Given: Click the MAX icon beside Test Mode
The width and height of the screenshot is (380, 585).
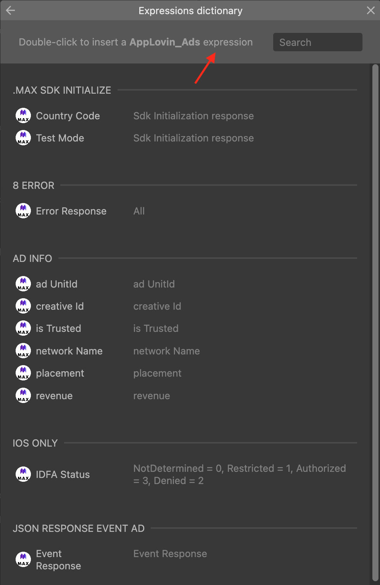Looking at the screenshot, I should 23,138.
